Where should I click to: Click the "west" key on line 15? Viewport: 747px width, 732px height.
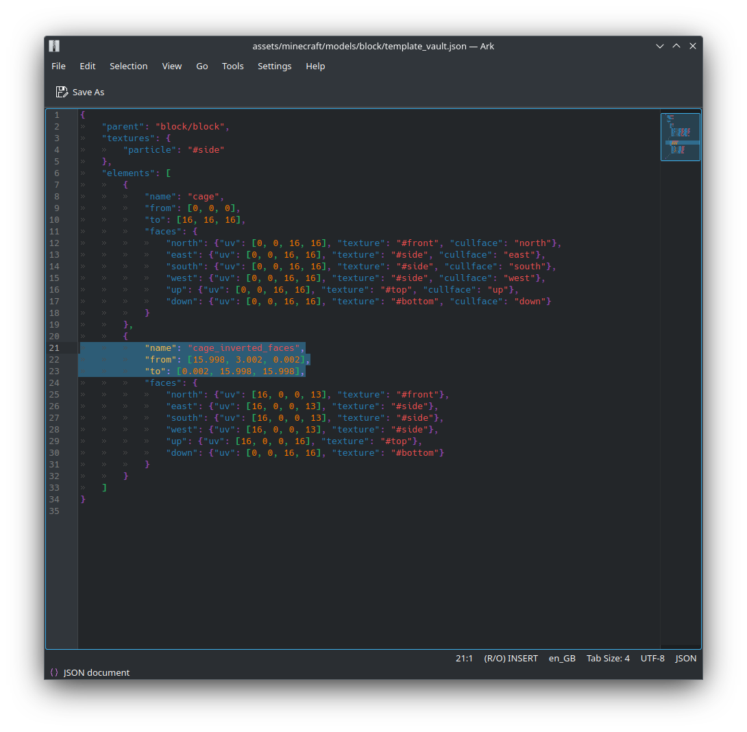pyautogui.click(x=182, y=278)
